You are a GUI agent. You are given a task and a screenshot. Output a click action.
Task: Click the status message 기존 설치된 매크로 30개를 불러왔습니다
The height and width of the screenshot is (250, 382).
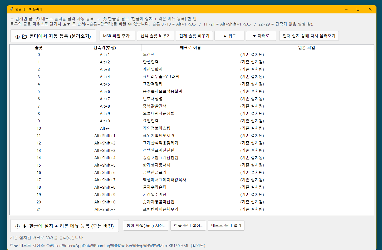tap(47, 238)
